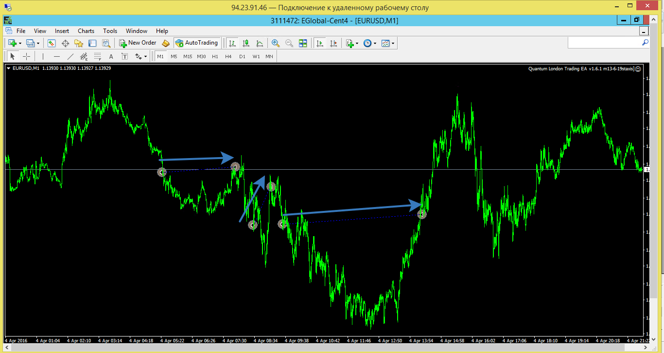Toggle chart auto scroll
The image size is (664, 353).
point(319,43)
